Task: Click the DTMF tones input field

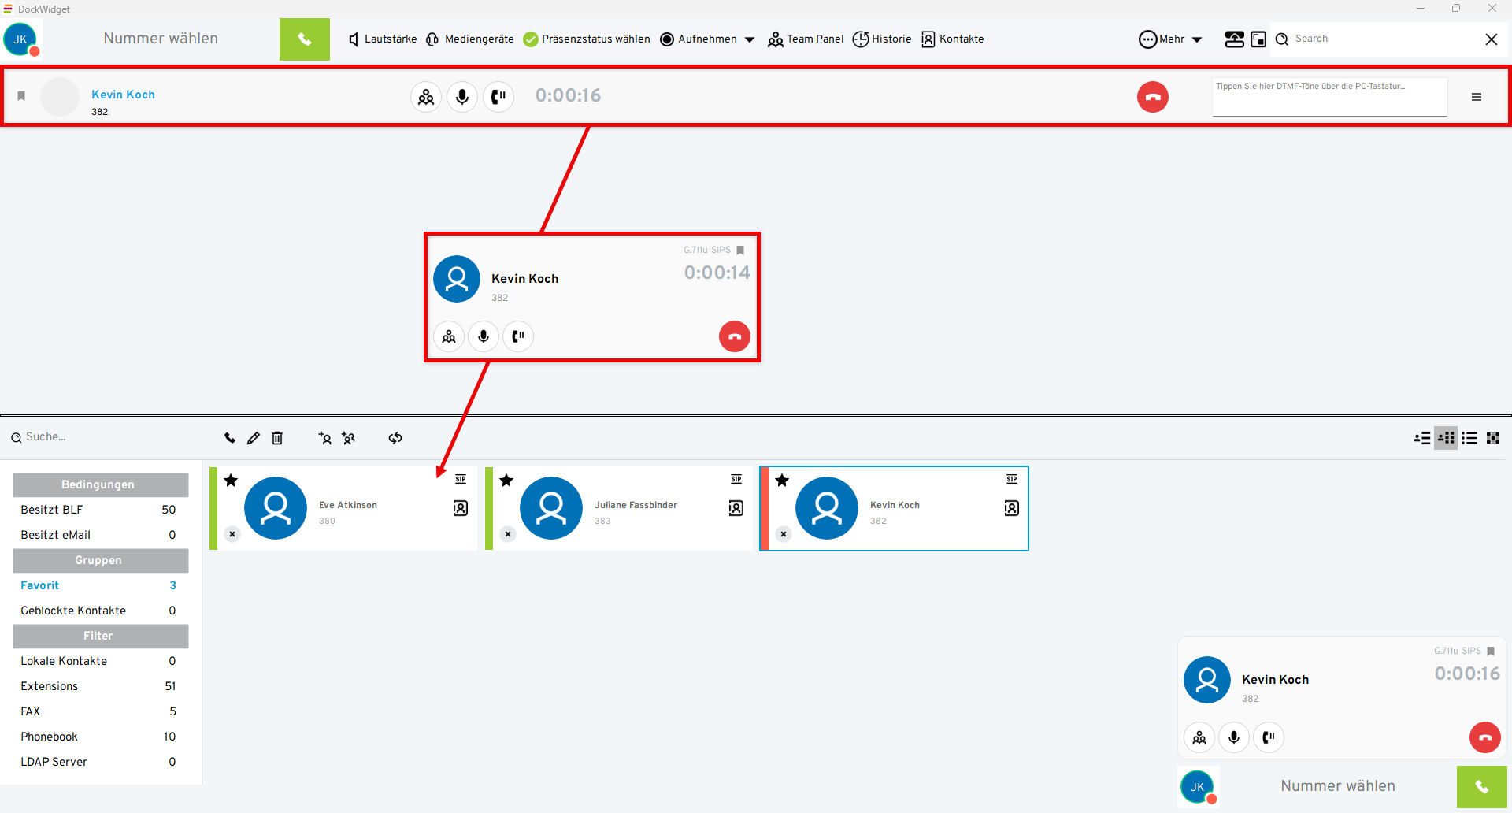Action: point(1329,98)
